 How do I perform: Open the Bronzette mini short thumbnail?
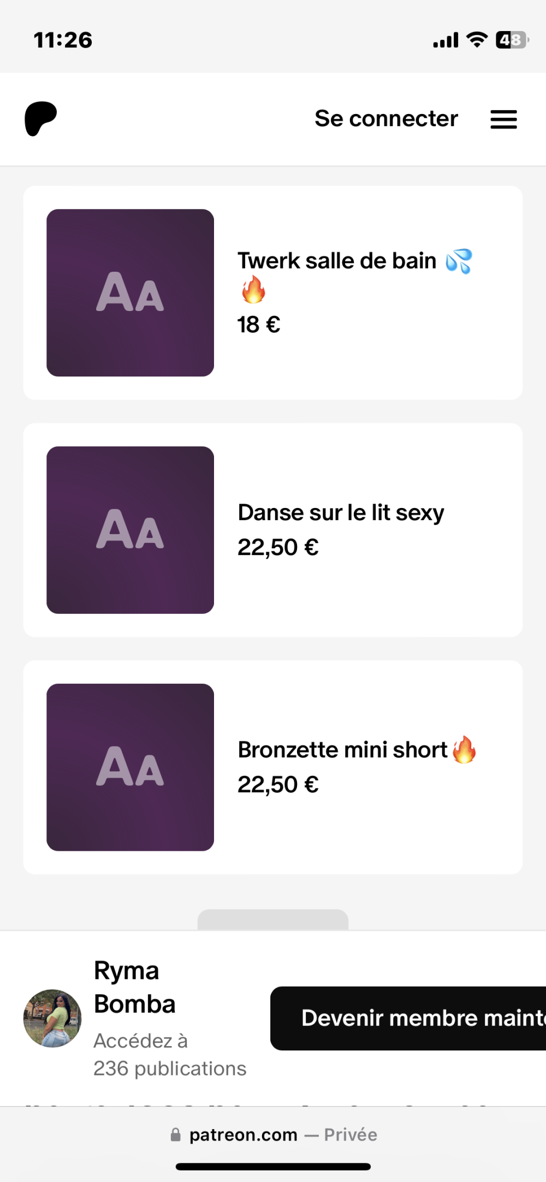tap(130, 767)
